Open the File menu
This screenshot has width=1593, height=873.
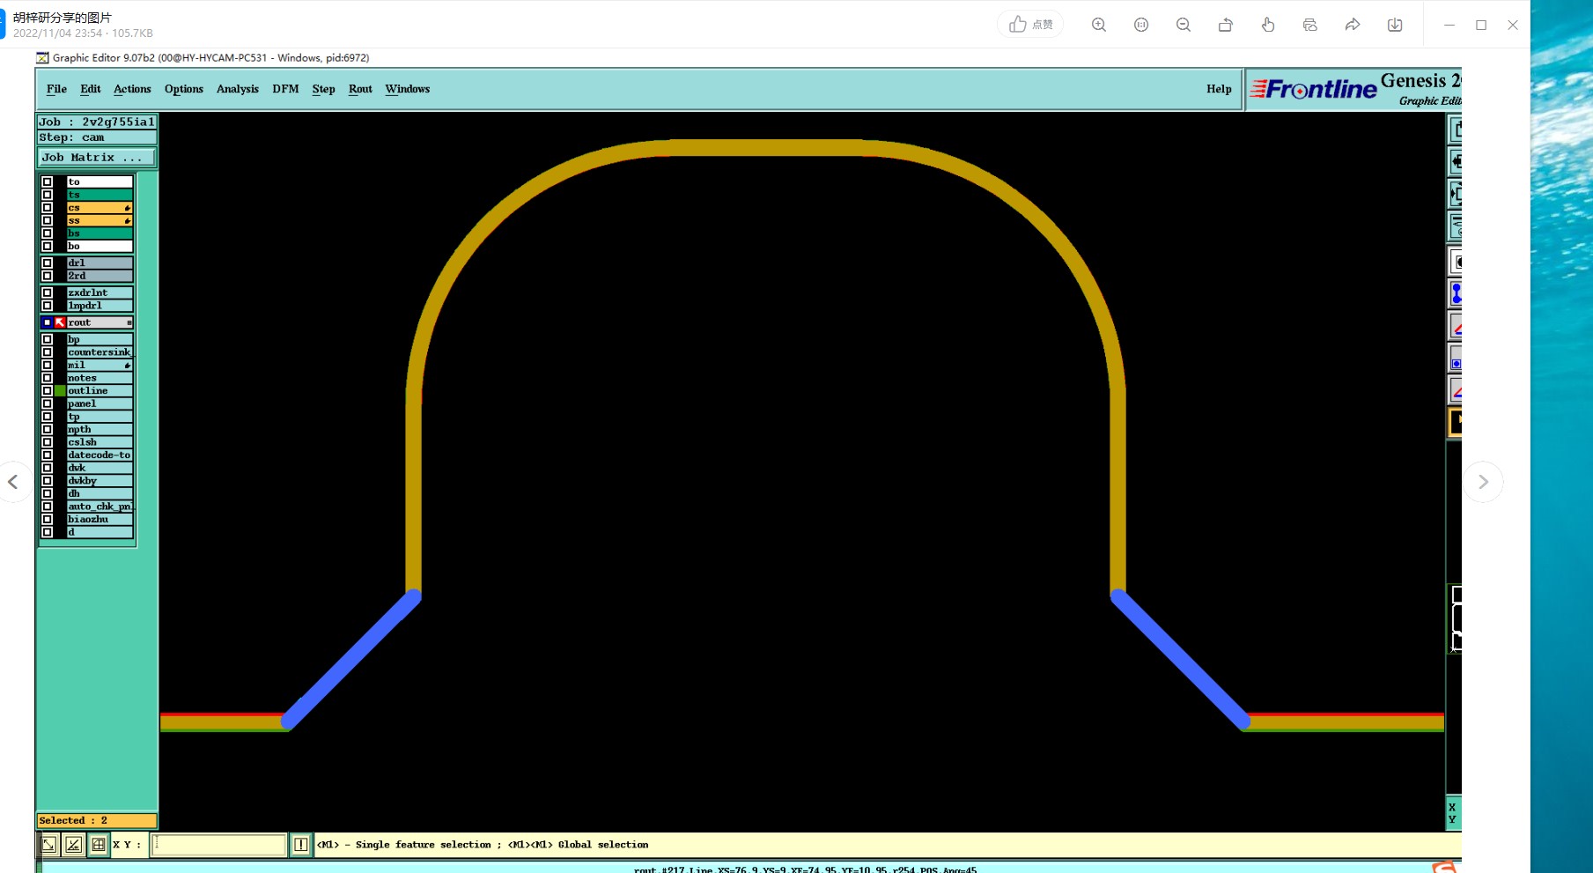(56, 89)
